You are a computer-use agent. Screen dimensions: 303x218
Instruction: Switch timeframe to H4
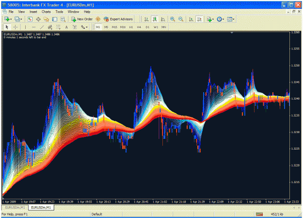pyautogui.click(x=139, y=27)
